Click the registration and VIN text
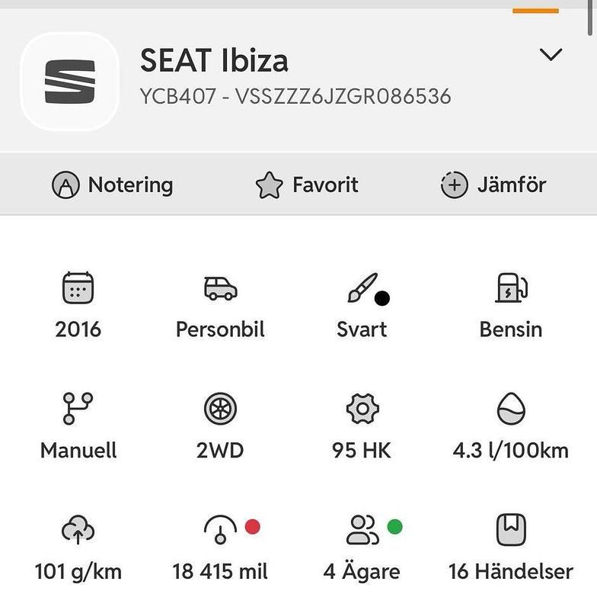The width and height of the screenshot is (597, 610). (295, 97)
